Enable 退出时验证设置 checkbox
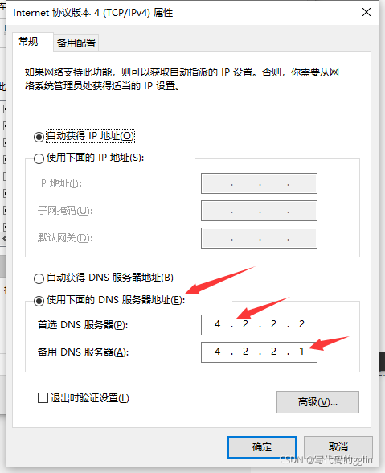385x473 pixels. click(43, 397)
